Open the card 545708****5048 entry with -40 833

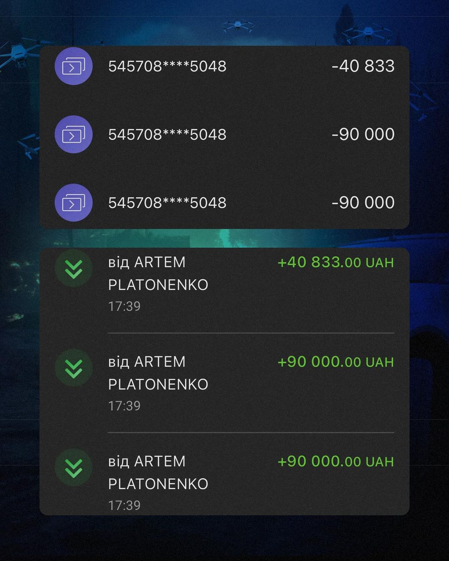(x=224, y=66)
